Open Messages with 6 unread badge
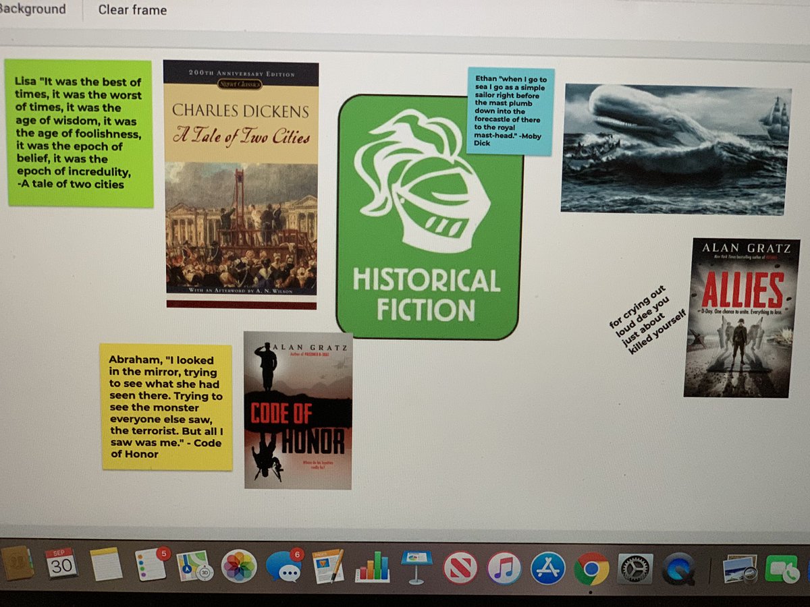810x607 pixels. tap(283, 567)
